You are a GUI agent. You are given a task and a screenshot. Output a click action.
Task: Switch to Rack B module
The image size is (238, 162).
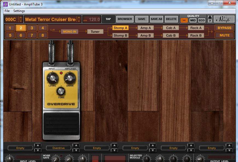click(x=196, y=36)
